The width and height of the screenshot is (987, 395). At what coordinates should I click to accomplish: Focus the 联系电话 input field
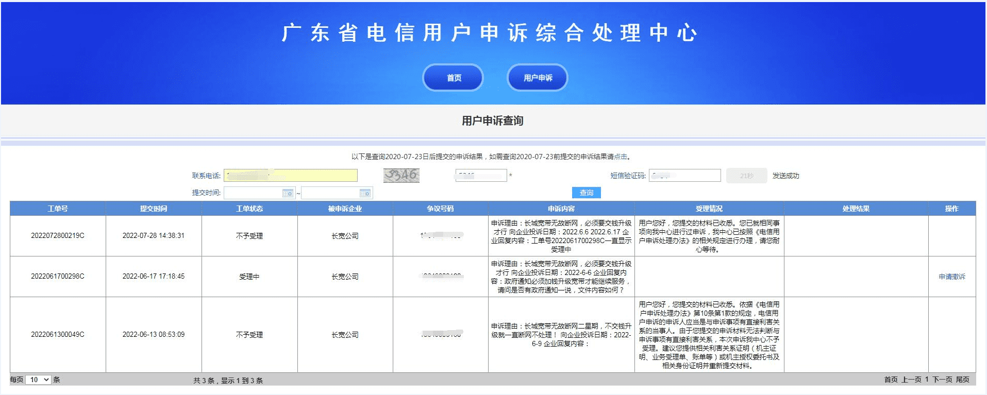[x=291, y=176]
